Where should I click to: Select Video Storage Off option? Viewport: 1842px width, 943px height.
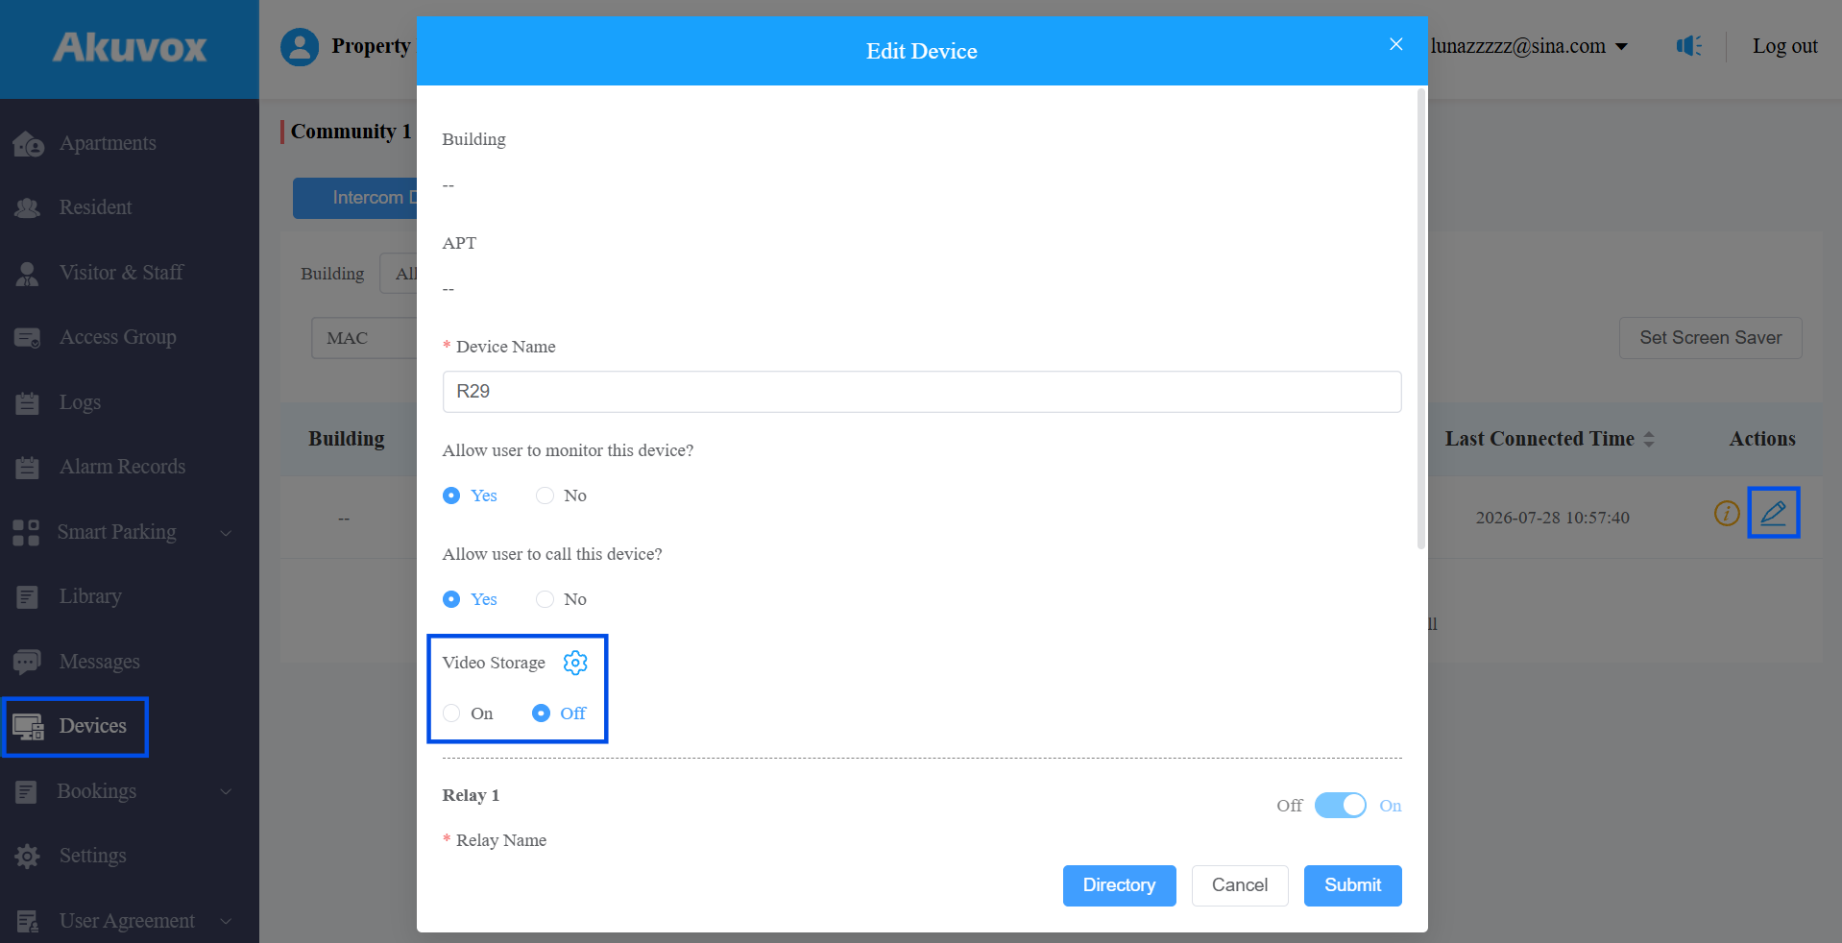559,713
